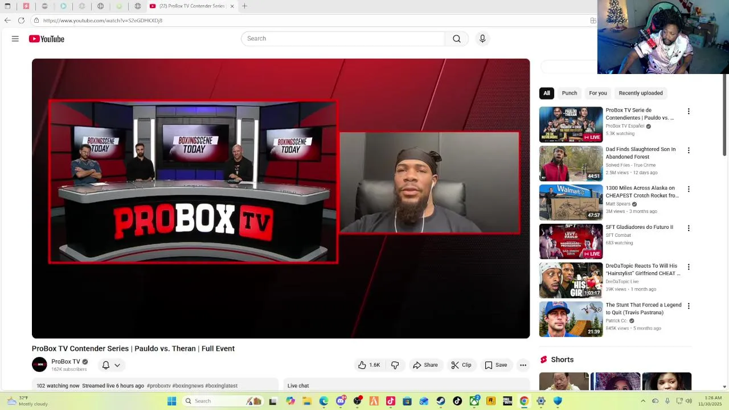The width and height of the screenshot is (729, 410).
Task: Open 1300 Miles Across Alaska video thumbnail
Action: (571, 202)
